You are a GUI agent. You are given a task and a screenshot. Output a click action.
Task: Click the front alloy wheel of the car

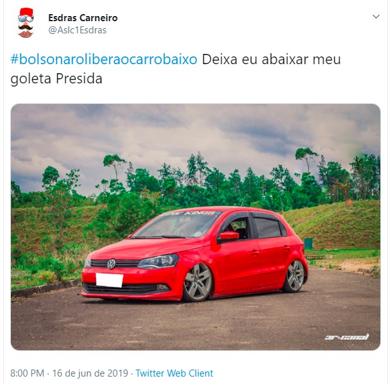[x=198, y=282]
